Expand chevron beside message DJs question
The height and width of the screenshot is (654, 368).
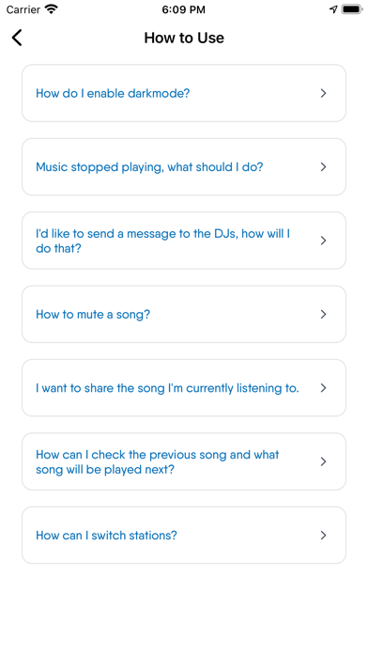click(323, 241)
